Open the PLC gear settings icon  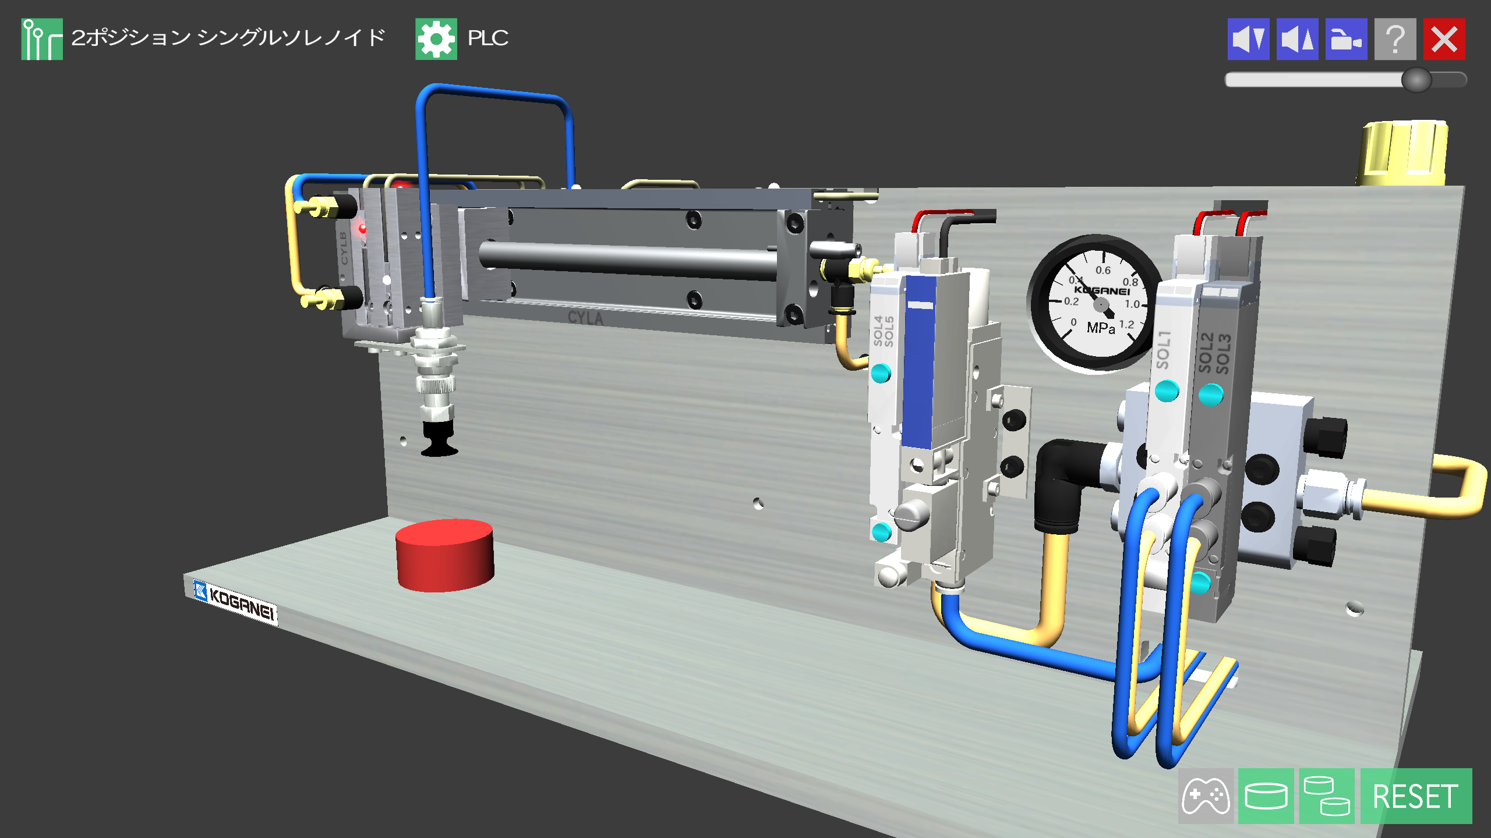[x=436, y=39]
